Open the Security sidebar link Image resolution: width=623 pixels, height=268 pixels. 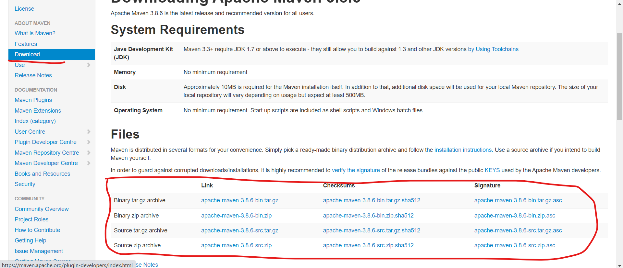(x=25, y=184)
